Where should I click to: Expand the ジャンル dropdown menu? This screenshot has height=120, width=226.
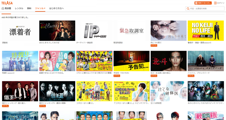[x=40, y=8]
